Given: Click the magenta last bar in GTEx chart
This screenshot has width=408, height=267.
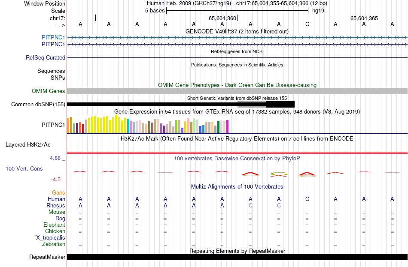Looking at the screenshot, I should (x=228, y=126).
